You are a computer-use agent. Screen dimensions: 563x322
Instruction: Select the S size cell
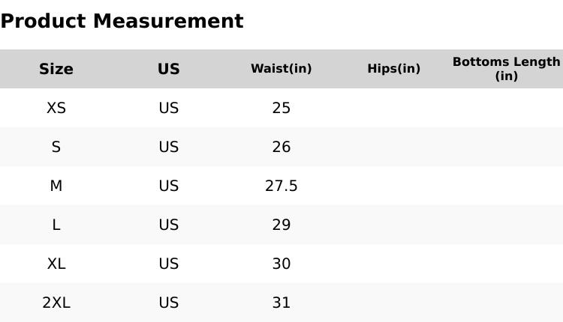tap(56, 147)
